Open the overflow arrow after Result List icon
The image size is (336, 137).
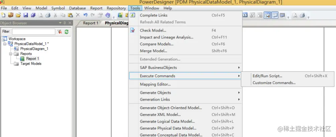288,17
